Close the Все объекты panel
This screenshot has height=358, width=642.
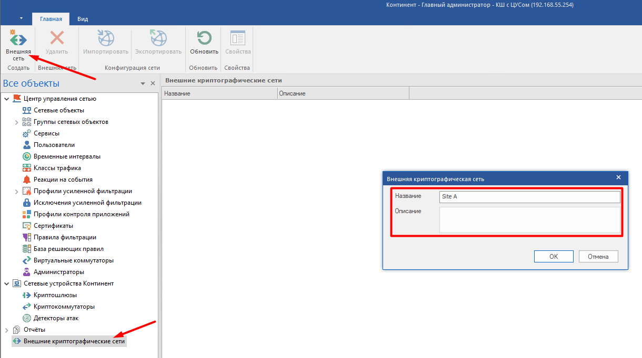pos(153,83)
